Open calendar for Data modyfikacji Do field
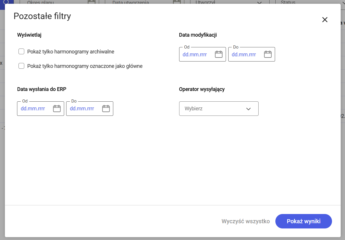This screenshot has width=345, height=240. 268,54
